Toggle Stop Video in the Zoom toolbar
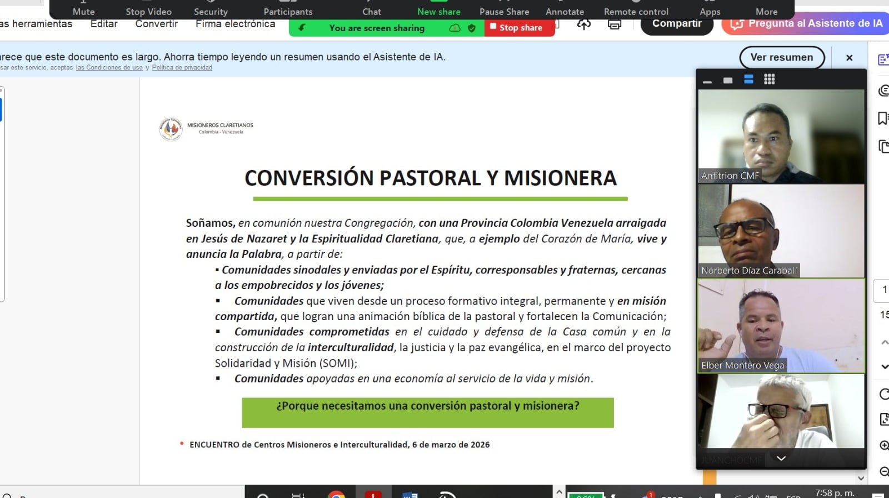This screenshot has height=498, width=889. (148, 10)
